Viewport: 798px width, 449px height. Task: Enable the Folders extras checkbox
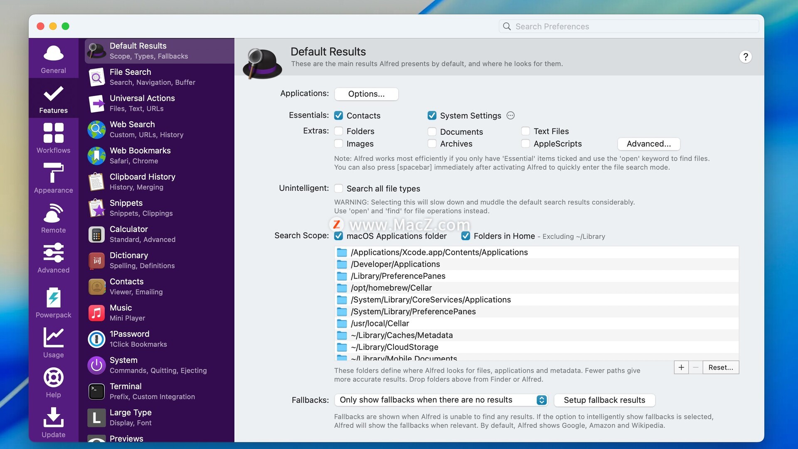[x=339, y=131]
